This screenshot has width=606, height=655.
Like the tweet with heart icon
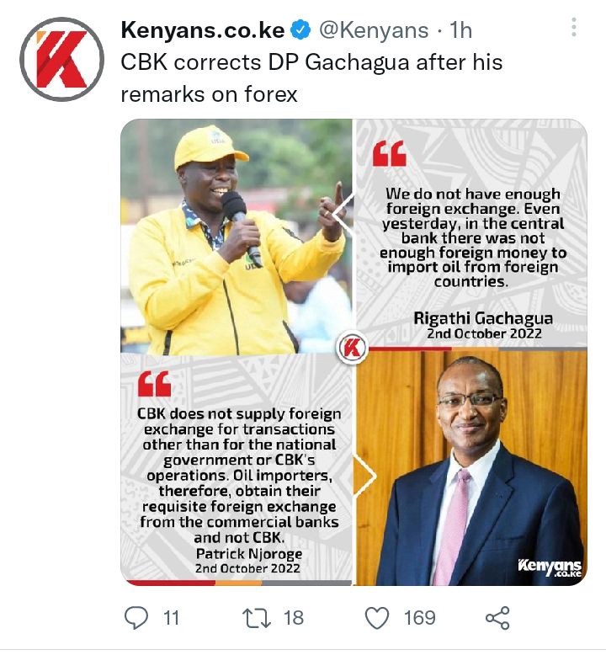point(377,618)
